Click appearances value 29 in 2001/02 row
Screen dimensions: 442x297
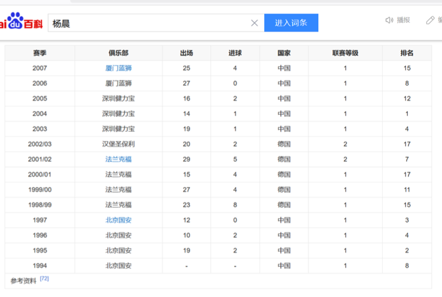(187, 159)
